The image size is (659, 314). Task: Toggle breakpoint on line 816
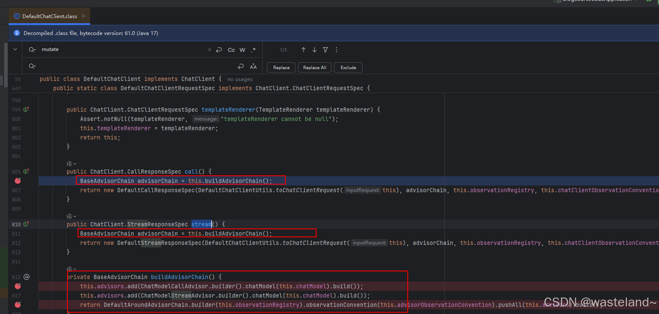coord(18,286)
